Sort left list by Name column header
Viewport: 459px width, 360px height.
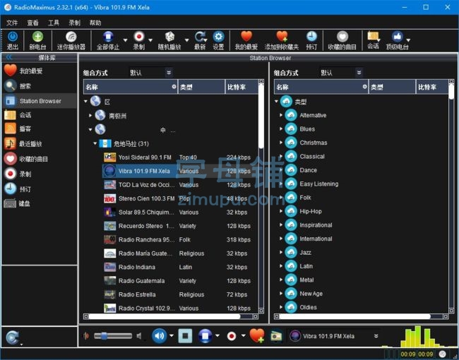pyautogui.click(x=131, y=87)
